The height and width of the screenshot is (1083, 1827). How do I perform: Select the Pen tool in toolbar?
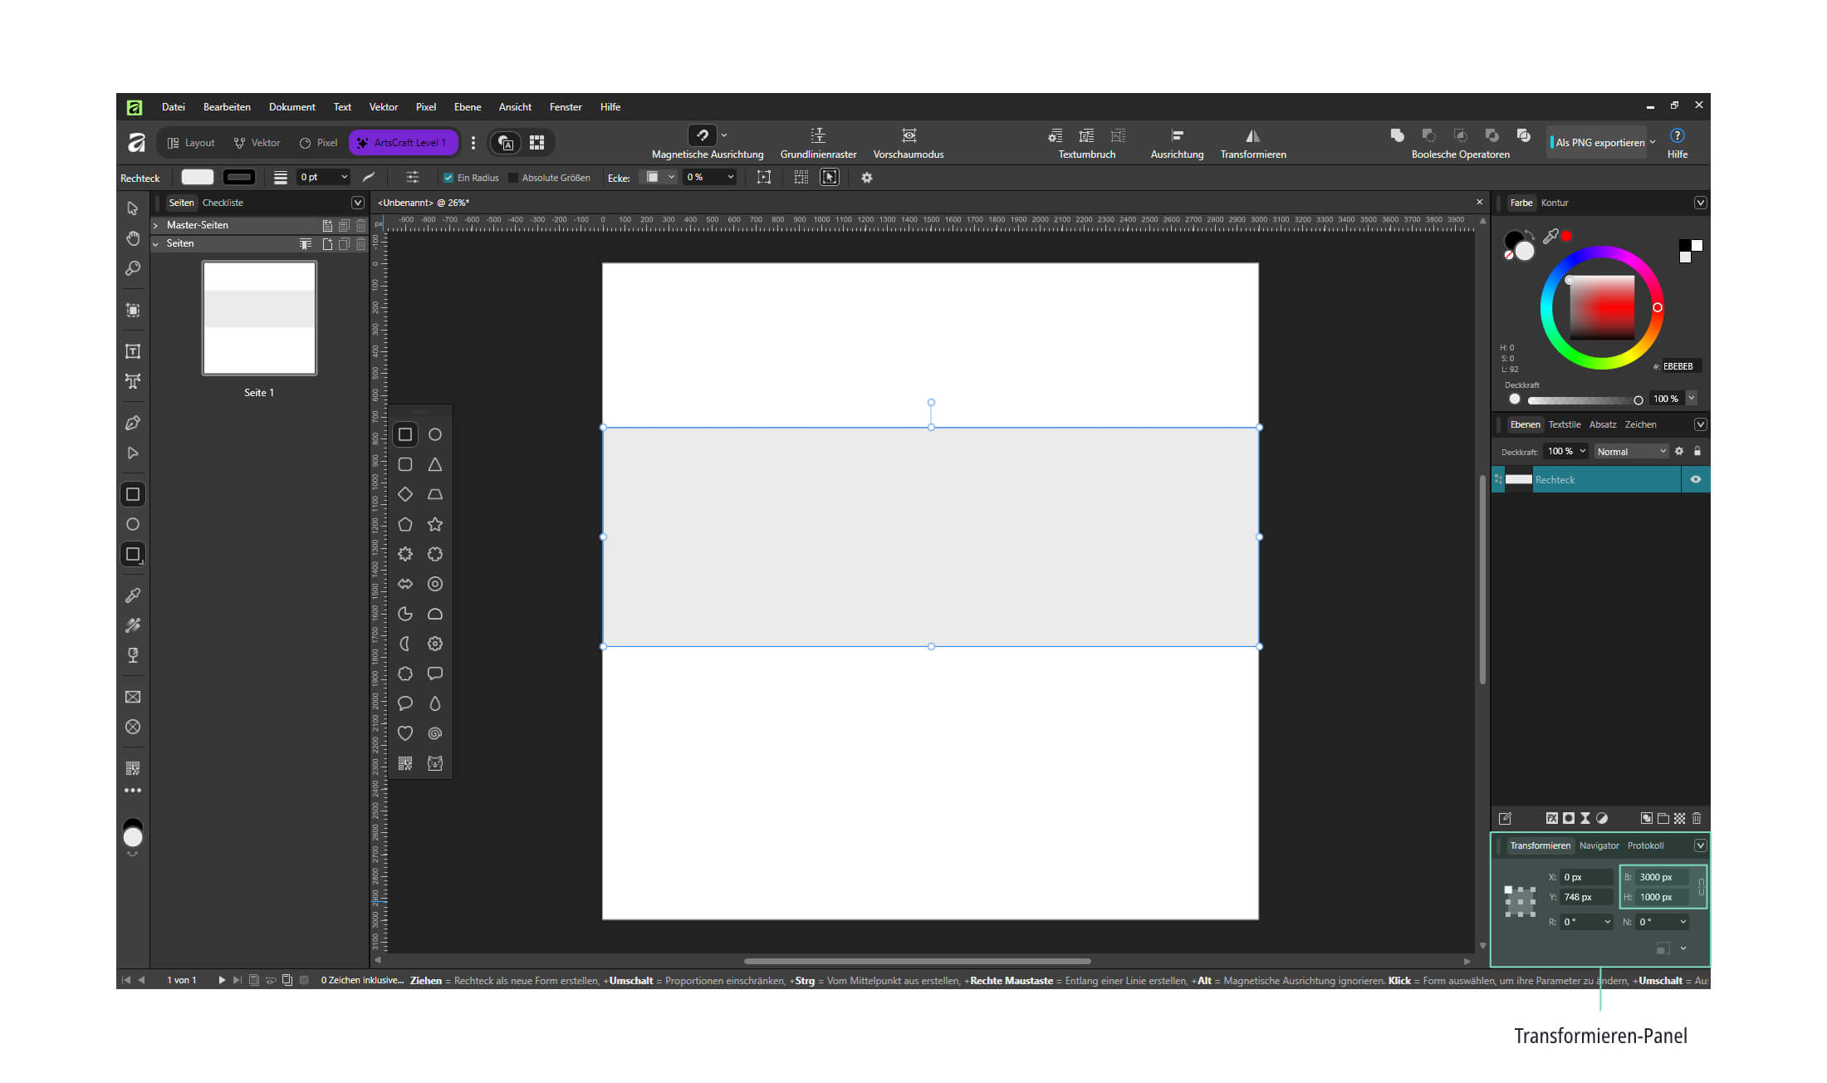click(133, 423)
